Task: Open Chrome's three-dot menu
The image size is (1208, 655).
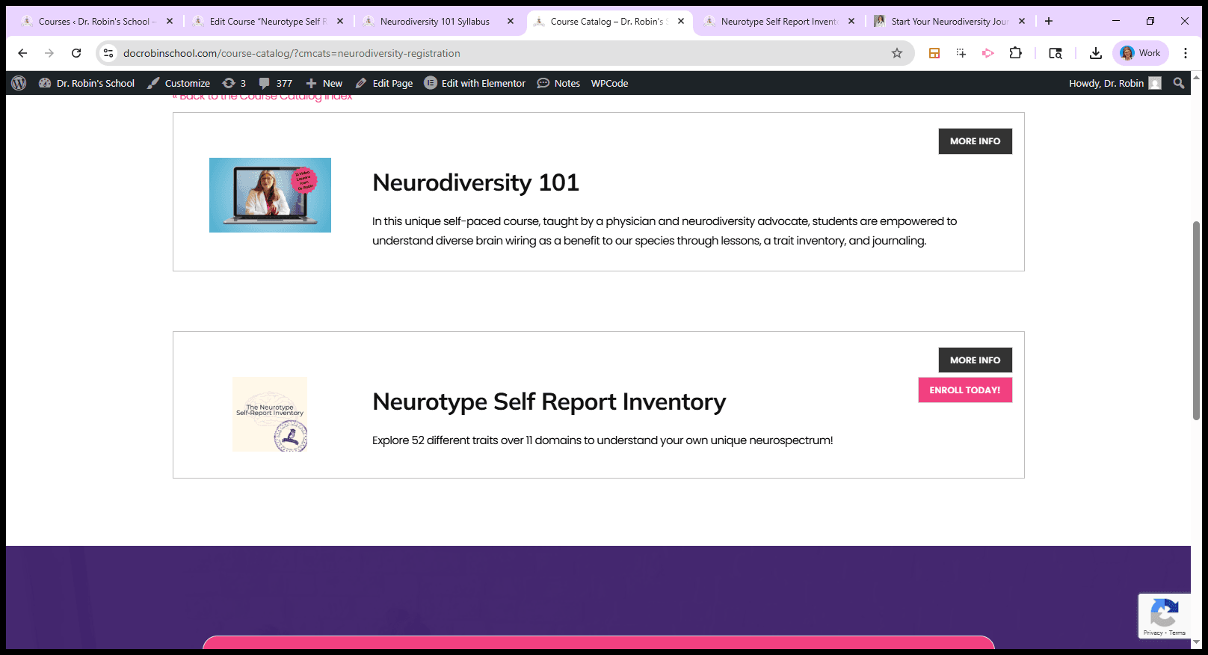Action: [1186, 53]
